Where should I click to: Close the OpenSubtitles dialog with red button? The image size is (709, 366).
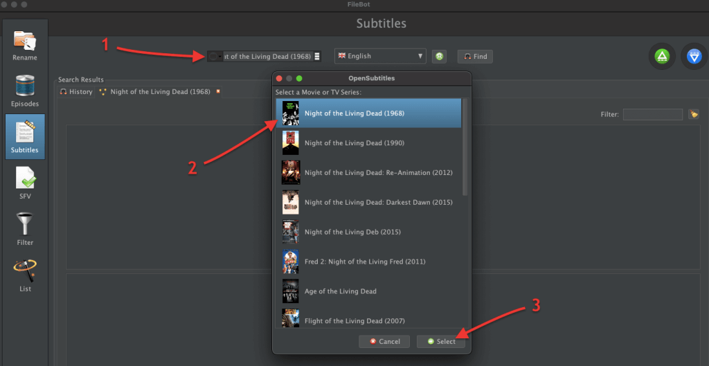click(280, 79)
